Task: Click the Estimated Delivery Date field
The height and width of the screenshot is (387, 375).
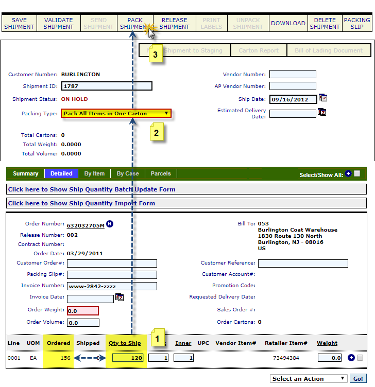Action: pyautogui.click(x=293, y=114)
